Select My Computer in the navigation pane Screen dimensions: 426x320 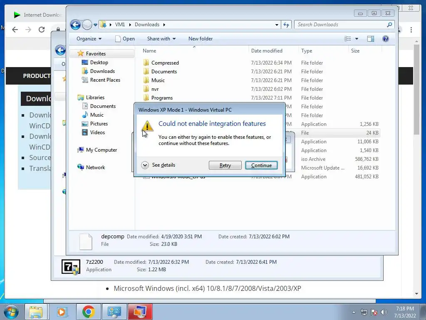tap(102, 150)
